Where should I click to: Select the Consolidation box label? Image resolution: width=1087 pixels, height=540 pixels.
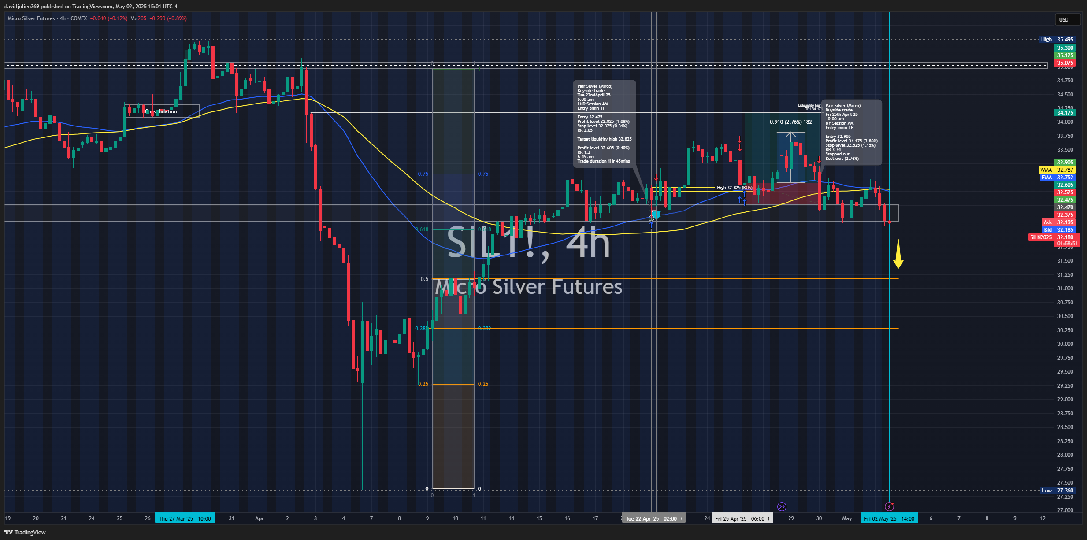point(161,111)
